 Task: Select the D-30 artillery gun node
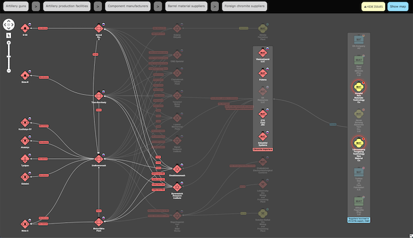(25, 28)
